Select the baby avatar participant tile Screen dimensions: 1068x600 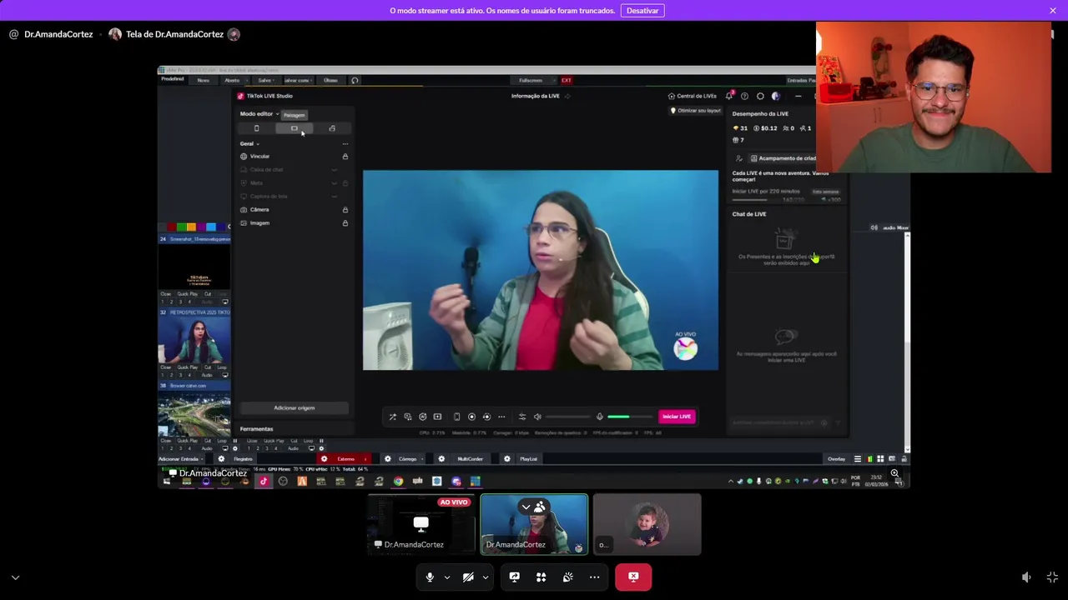click(x=647, y=524)
